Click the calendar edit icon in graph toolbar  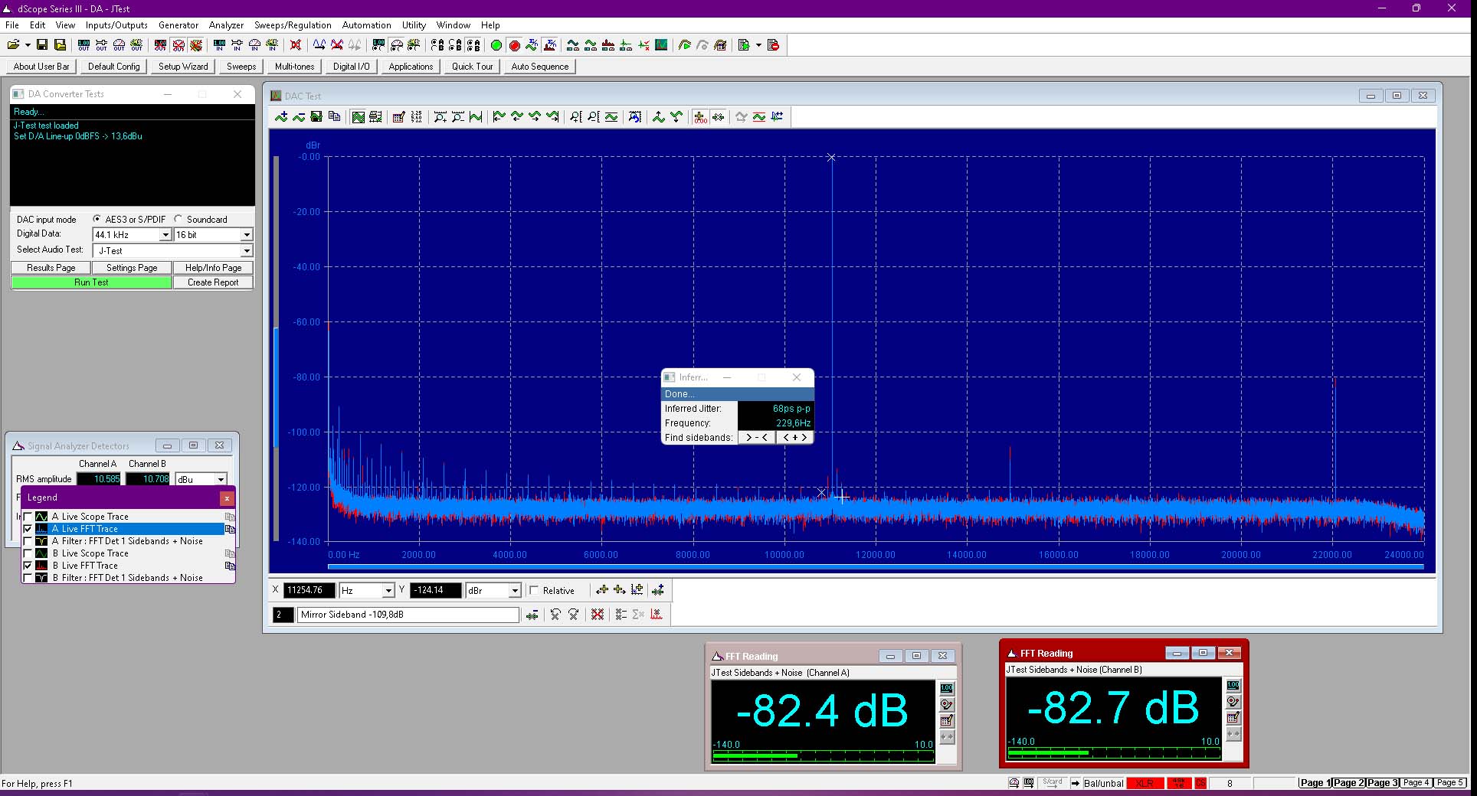point(398,117)
